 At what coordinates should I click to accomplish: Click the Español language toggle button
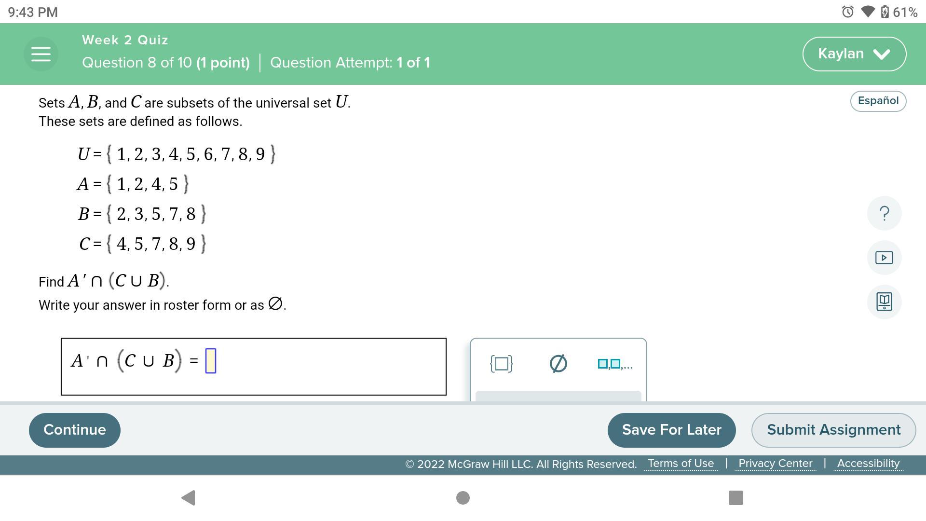(x=878, y=100)
